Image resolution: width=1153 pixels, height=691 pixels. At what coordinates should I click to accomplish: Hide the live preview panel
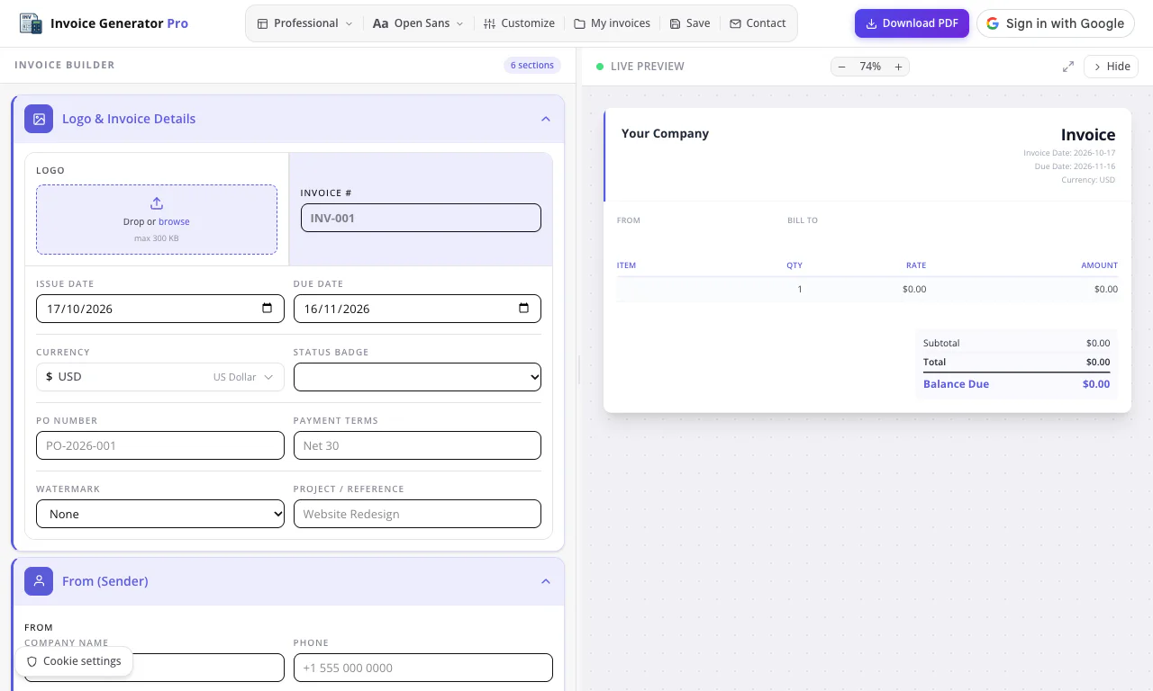point(1112,67)
